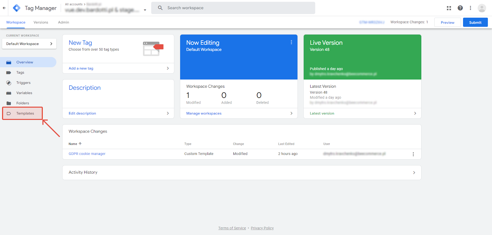Image resolution: width=492 pixels, height=235 pixels.
Task: Switch to the Workspace tab
Action: [x=16, y=22]
